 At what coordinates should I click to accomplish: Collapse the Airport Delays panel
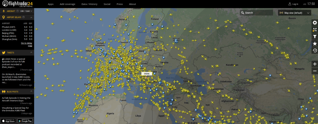(x=31, y=17)
